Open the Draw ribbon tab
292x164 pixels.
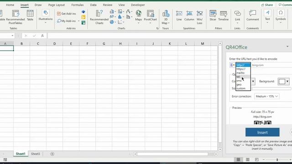point(38,5)
